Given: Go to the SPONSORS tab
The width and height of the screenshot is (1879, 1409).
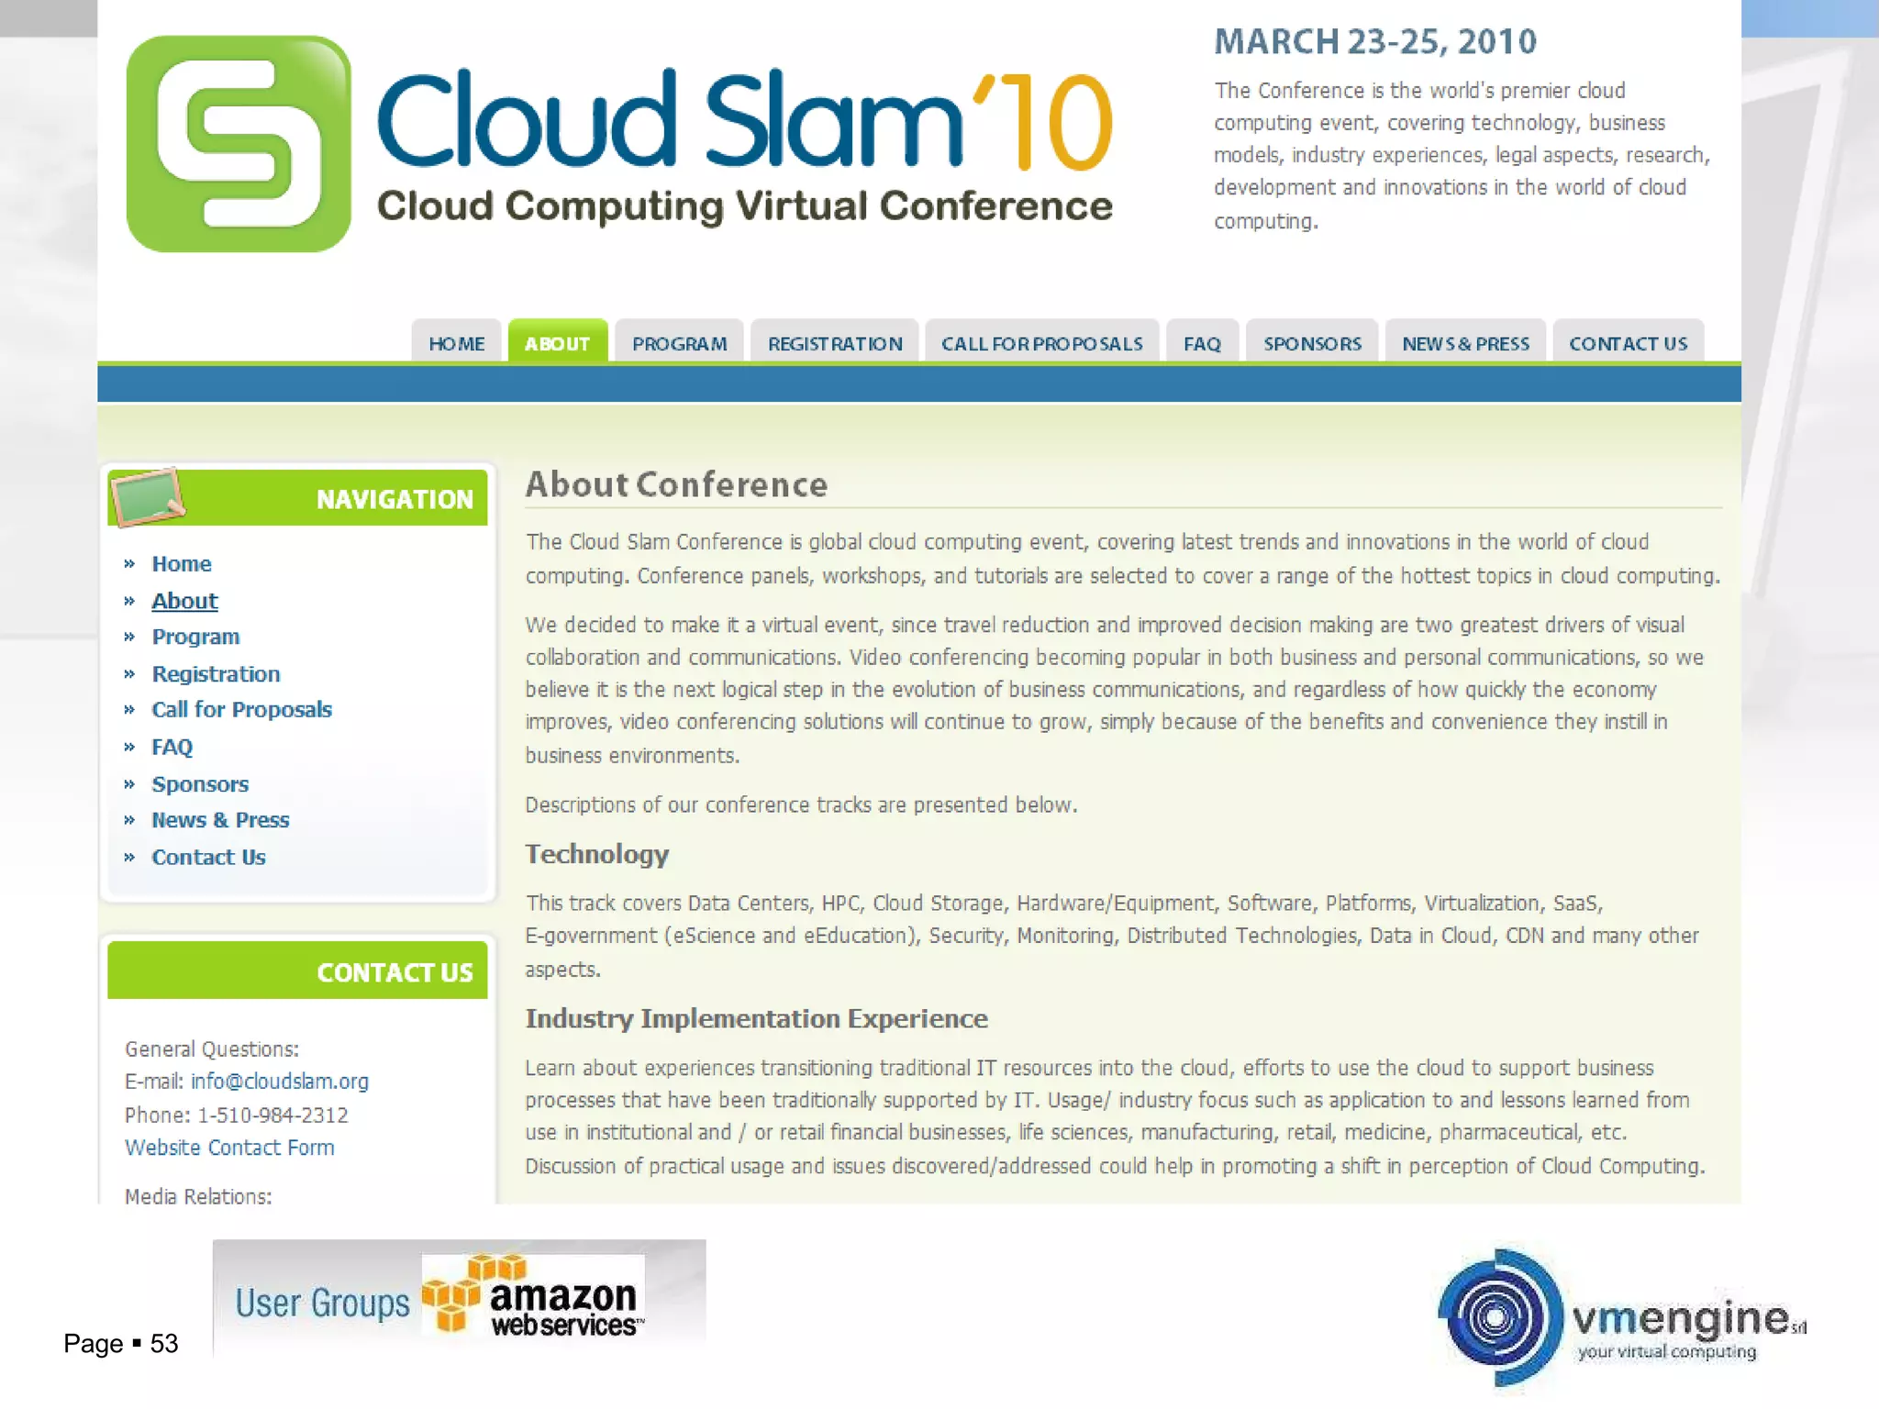Looking at the screenshot, I should (1312, 344).
